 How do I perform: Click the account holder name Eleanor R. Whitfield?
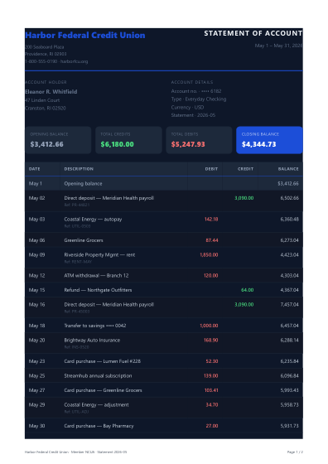[x=51, y=92]
